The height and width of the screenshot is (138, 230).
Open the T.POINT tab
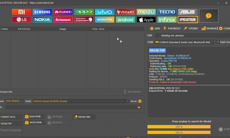(x=191, y=28)
